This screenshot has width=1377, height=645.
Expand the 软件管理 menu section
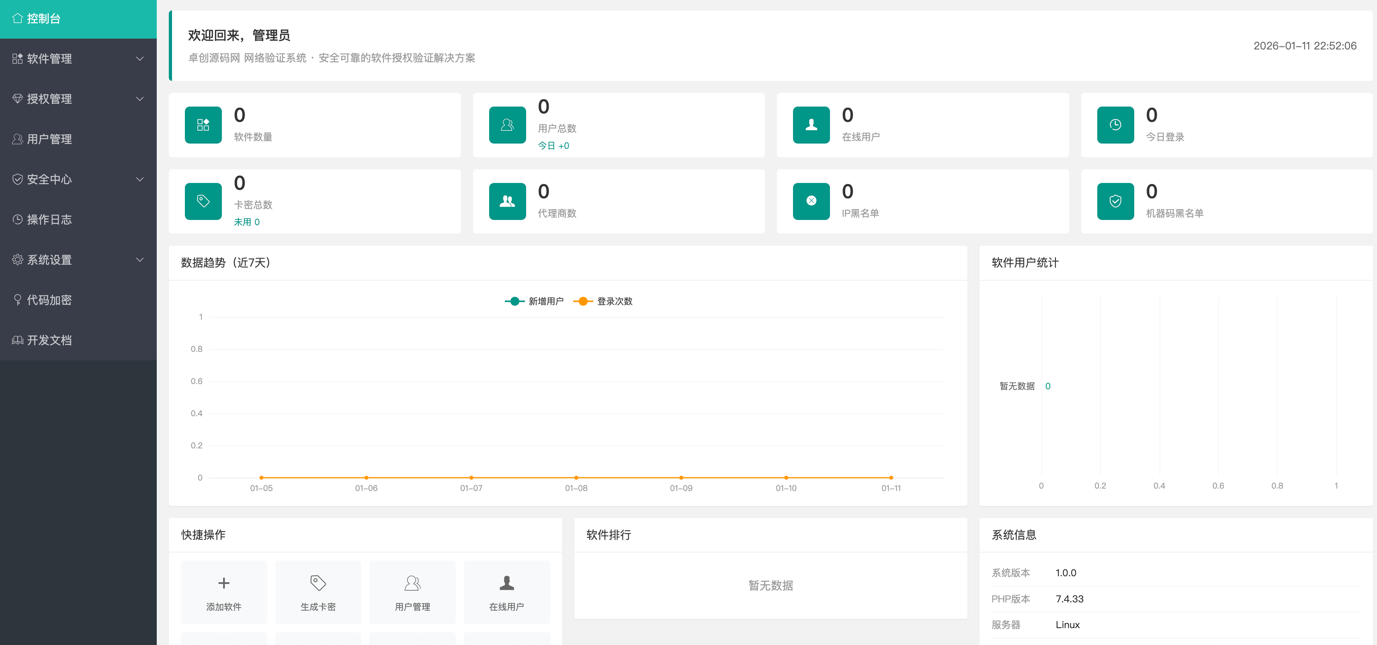pyautogui.click(x=139, y=59)
